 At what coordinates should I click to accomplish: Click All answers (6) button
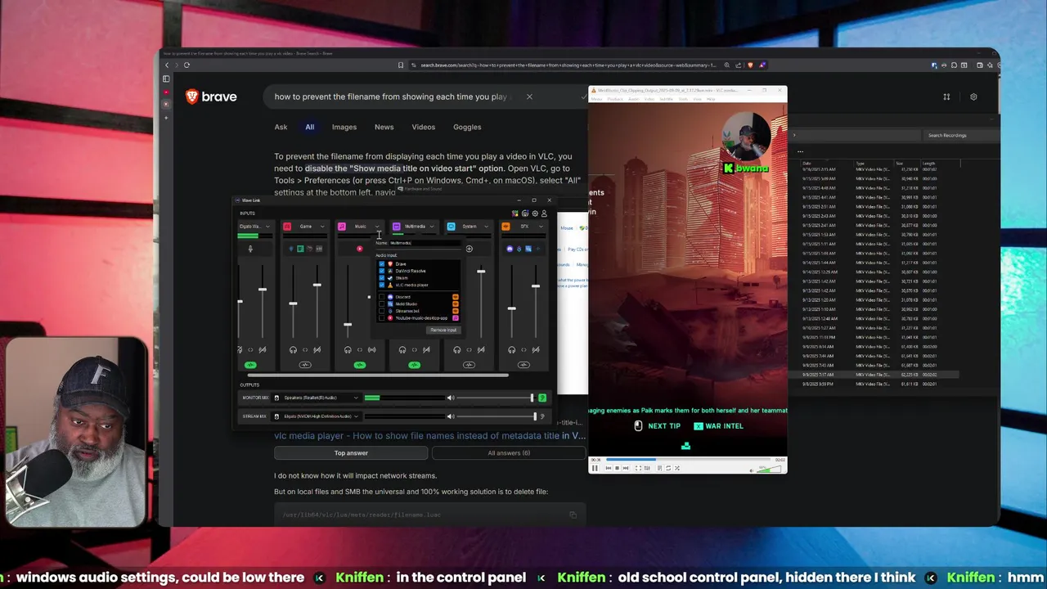coord(509,453)
